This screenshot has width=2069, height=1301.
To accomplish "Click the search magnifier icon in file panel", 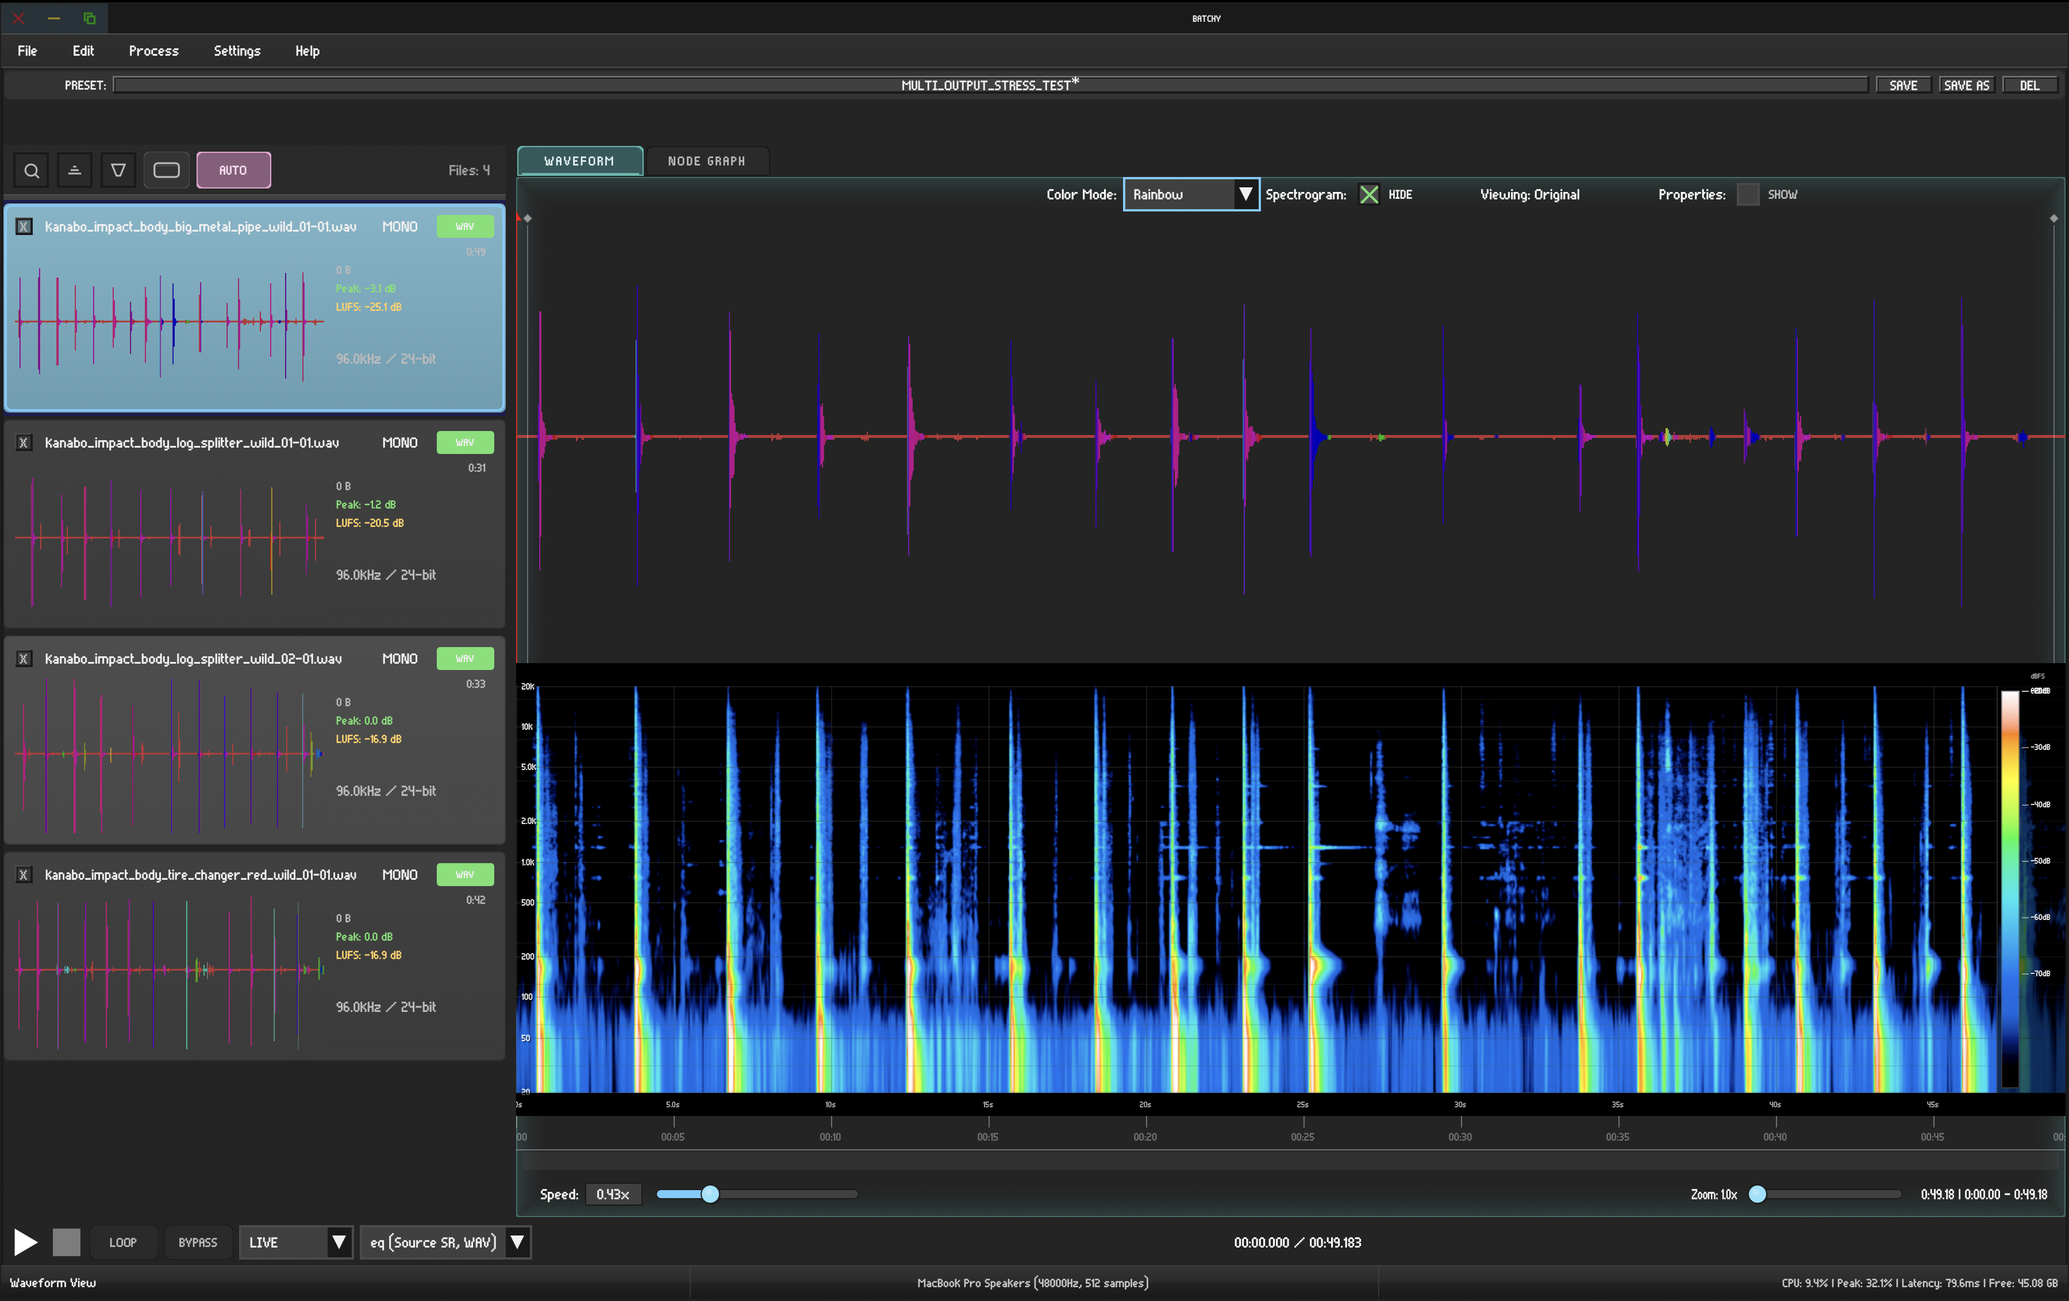I will click(32, 170).
